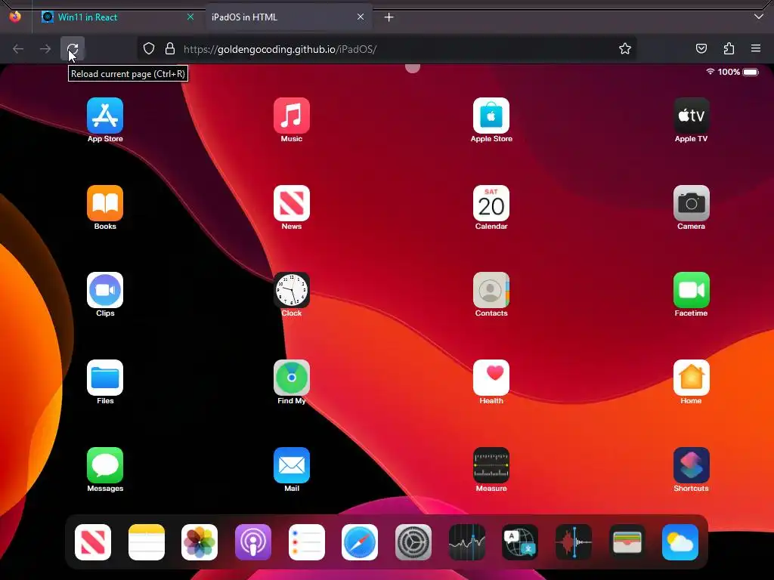Open News from the dock
The height and width of the screenshot is (580, 774).
click(93, 542)
